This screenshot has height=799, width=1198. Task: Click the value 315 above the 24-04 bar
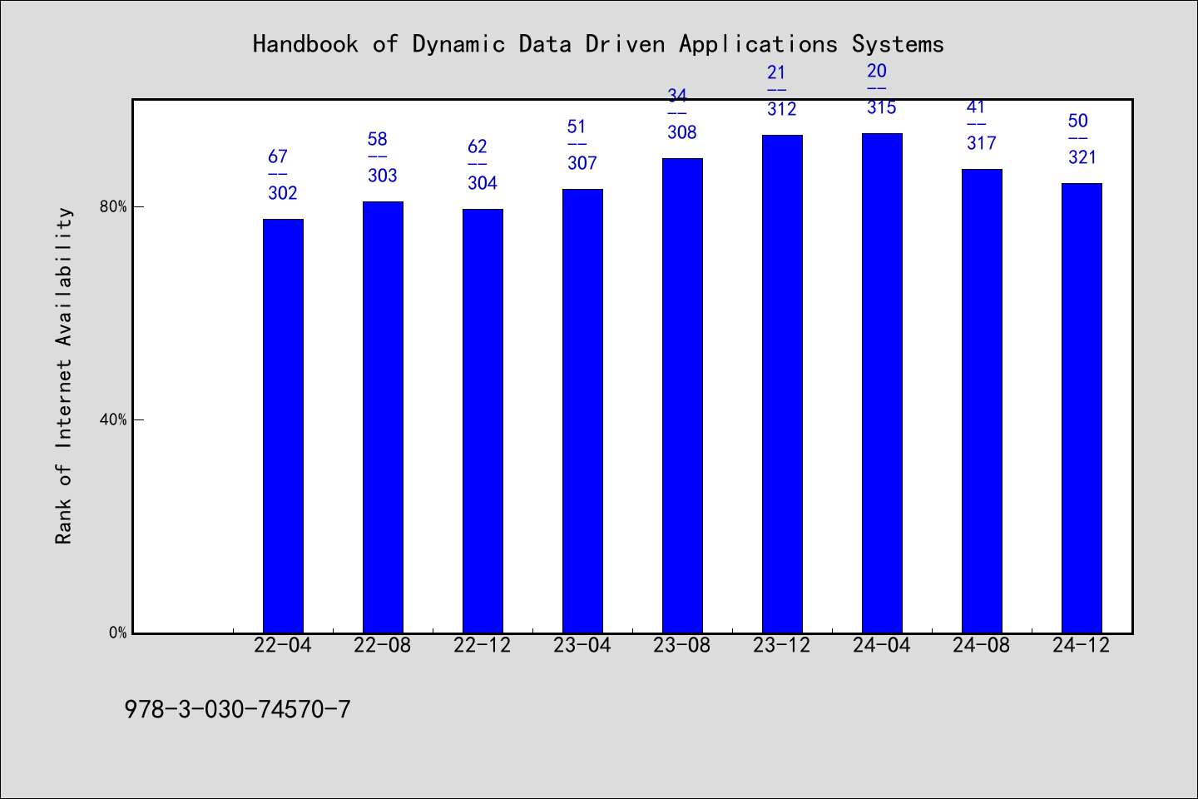coord(882,107)
